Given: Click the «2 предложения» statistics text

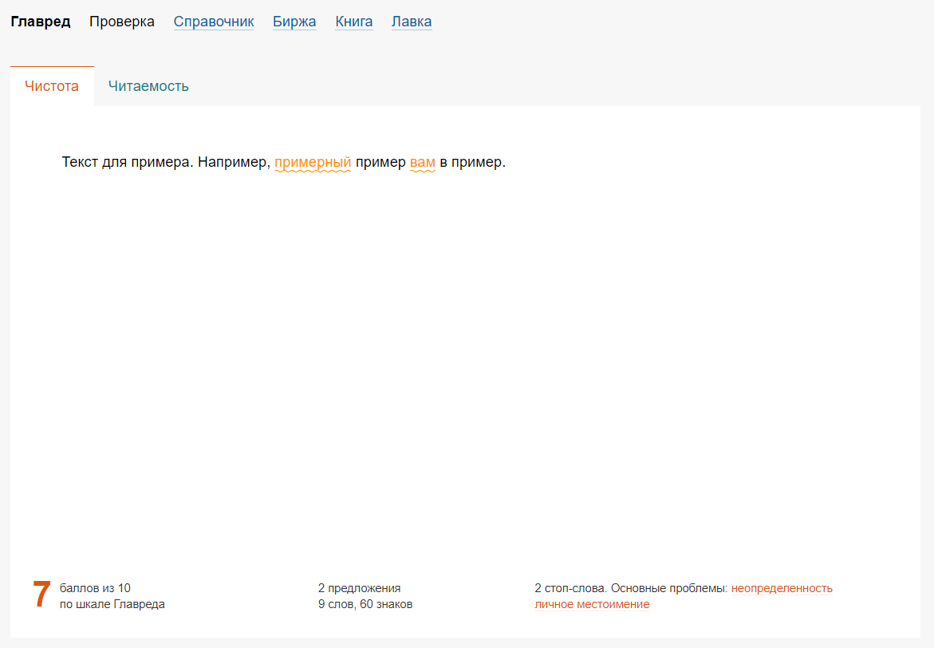Looking at the screenshot, I should click(x=359, y=587).
